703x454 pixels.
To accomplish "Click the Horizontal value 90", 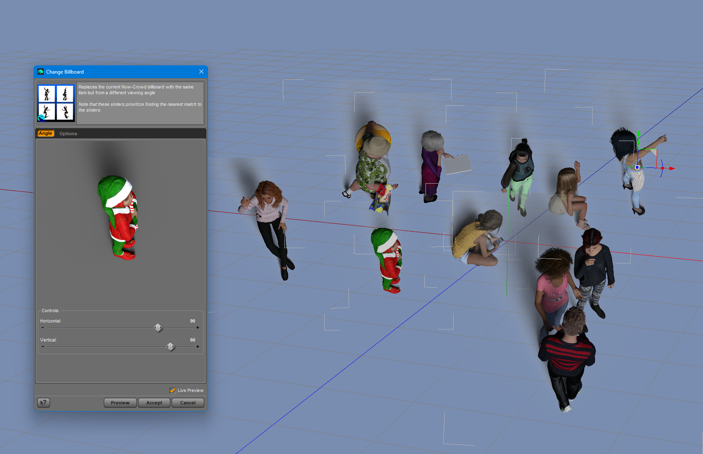I will point(193,321).
